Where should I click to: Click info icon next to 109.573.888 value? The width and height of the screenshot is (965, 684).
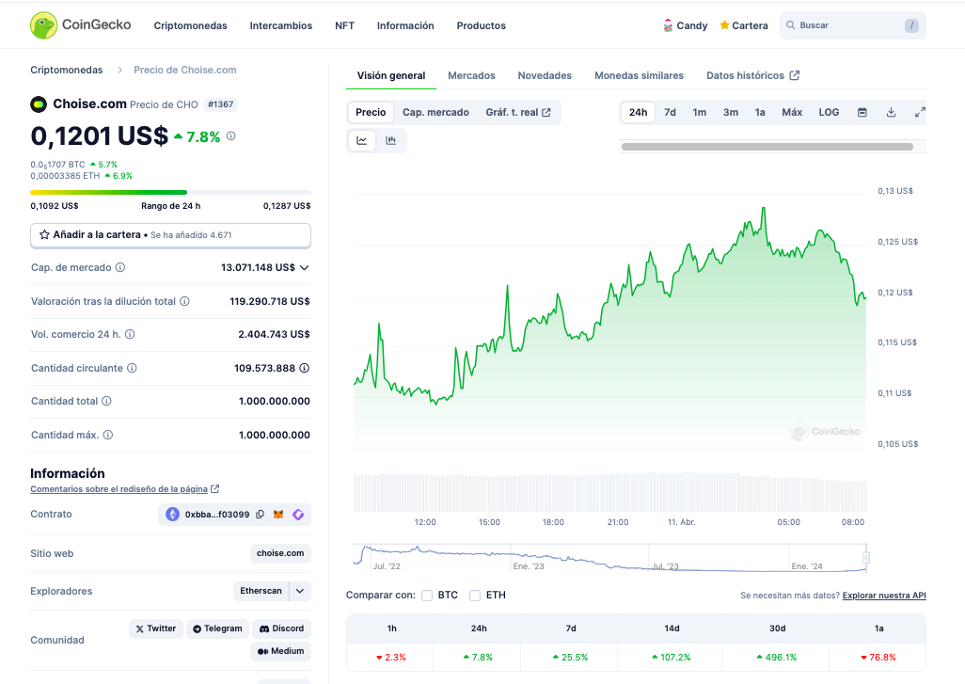point(304,368)
